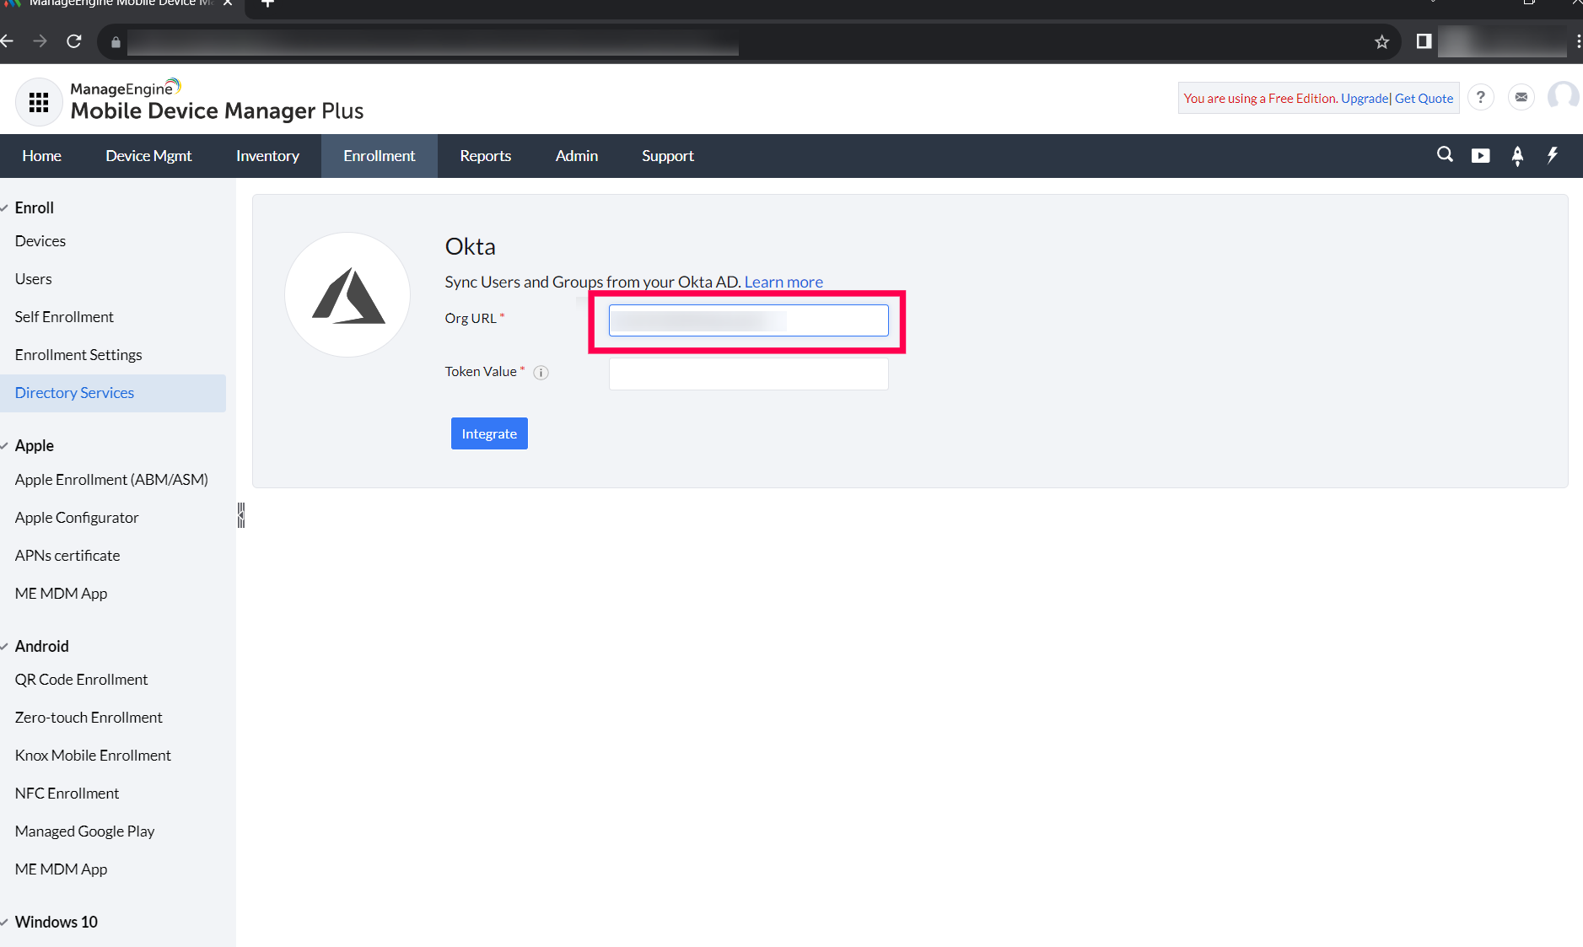
Task: Collapse the Android sidebar section
Action: pyautogui.click(x=5, y=646)
